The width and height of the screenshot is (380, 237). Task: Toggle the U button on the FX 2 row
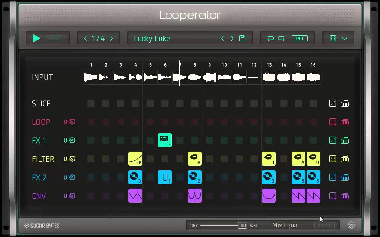pos(65,177)
